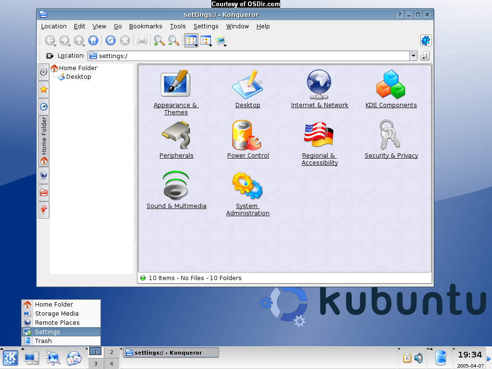Viewport: 492px width, 369px height.
Task: Expand the Back button history arrow
Action: pyautogui.click(x=55, y=46)
